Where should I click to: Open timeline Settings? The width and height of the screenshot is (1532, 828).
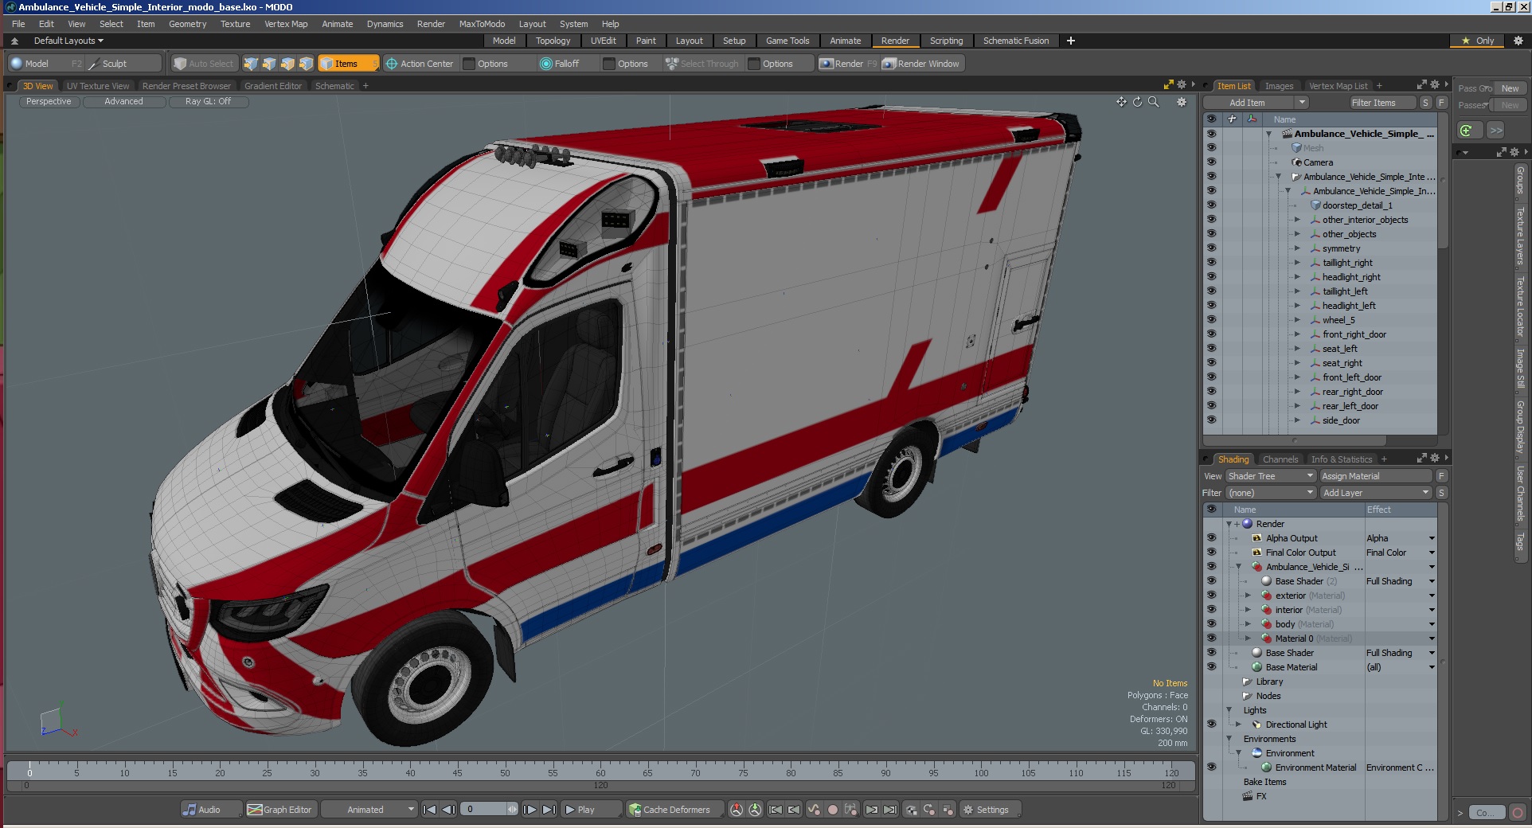(991, 810)
